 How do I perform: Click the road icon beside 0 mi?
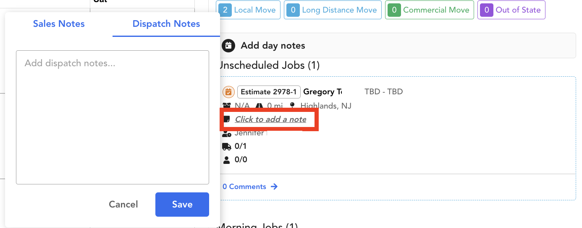[x=259, y=106]
